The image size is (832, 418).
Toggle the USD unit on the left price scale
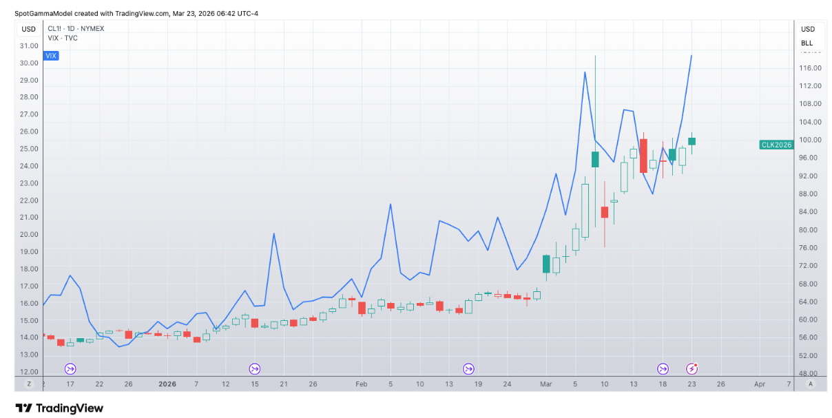coord(28,29)
